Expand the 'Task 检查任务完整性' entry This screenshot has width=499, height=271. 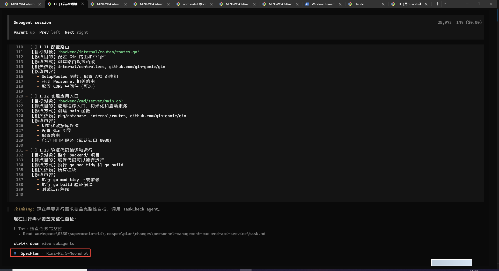tap(40, 229)
